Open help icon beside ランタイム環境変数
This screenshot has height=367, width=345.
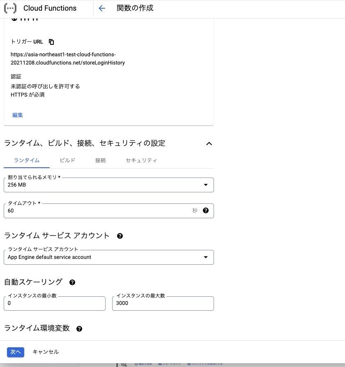[x=79, y=329]
